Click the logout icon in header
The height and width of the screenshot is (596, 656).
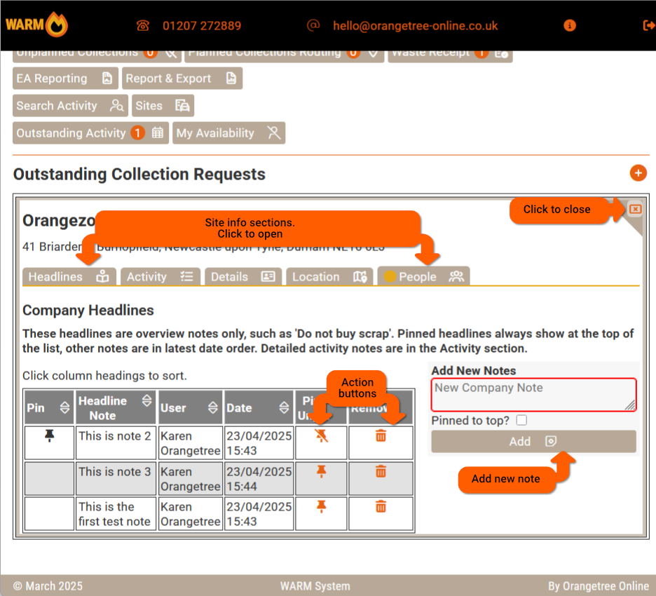coord(648,25)
